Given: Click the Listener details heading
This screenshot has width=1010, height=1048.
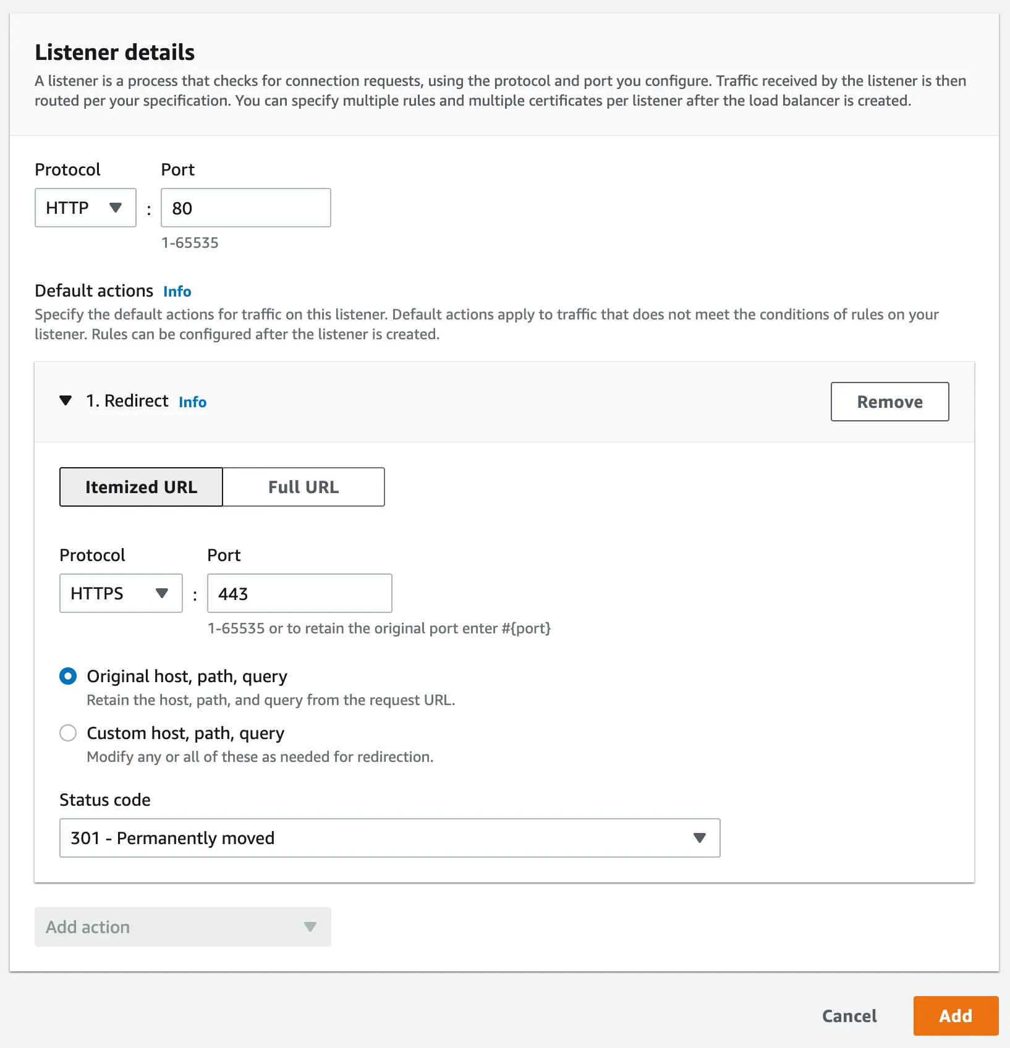Looking at the screenshot, I should pyautogui.click(x=115, y=53).
